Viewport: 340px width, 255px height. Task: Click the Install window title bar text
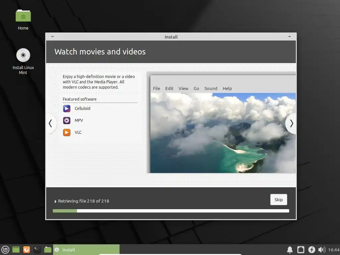171,37
